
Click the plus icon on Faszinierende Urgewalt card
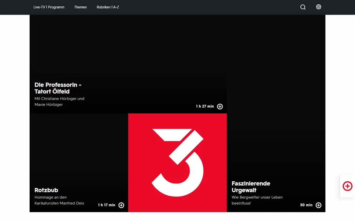pos(318,205)
